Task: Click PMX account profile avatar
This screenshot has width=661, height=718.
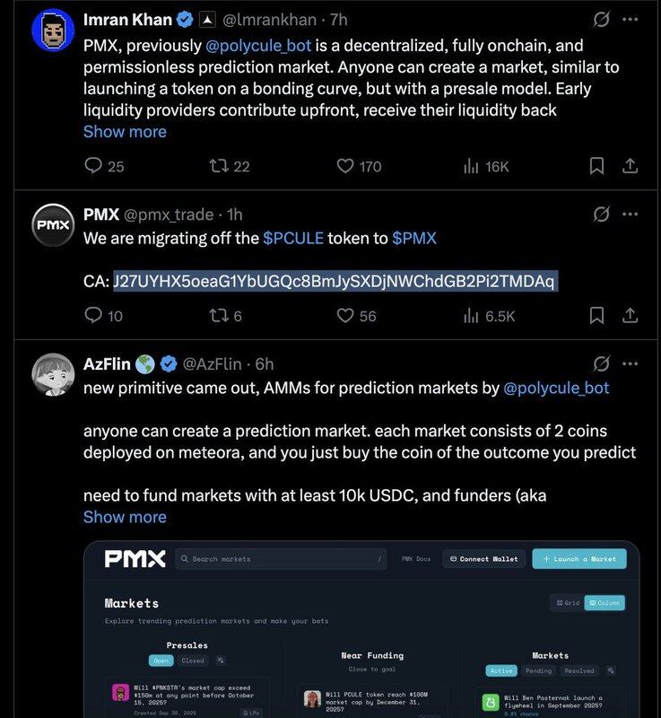Action: tap(52, 224)
